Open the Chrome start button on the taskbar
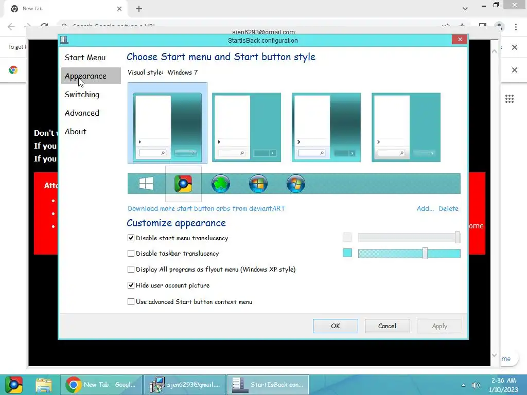The height and width of the screenshot is (395, 527). pyautogui.click(x=14, y=385)
